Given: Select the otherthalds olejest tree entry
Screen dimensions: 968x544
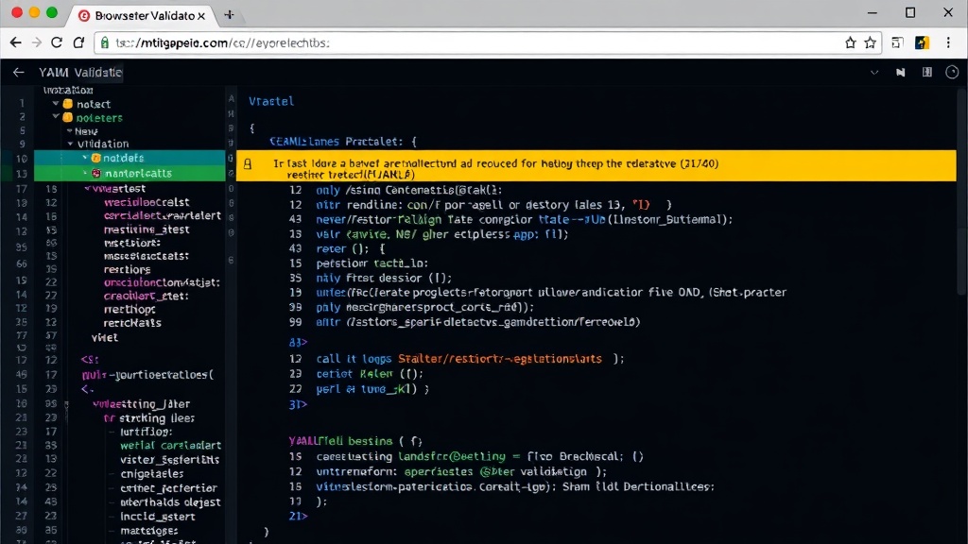Looking at the screenshot, I should pos(170,502).
